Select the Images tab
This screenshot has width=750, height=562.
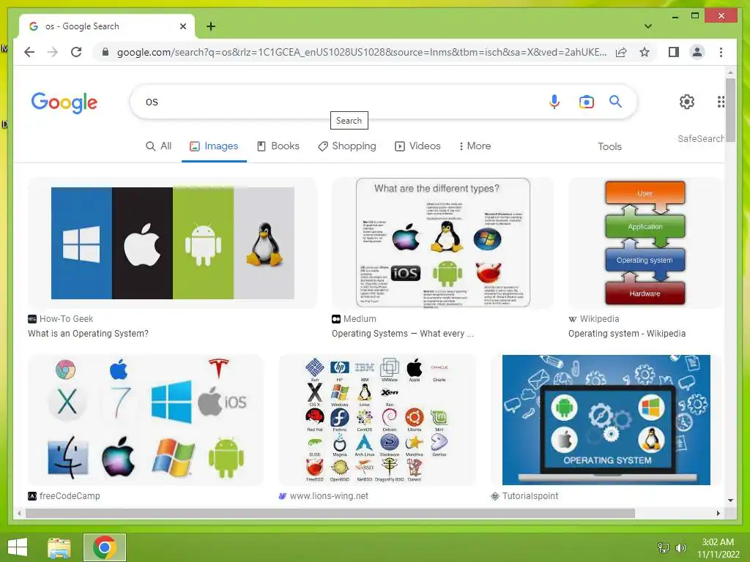pos(214,146)
